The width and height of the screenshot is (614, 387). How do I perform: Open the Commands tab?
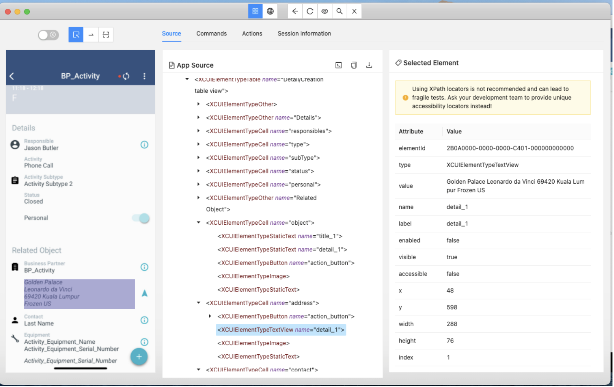(x=212, y=34)
